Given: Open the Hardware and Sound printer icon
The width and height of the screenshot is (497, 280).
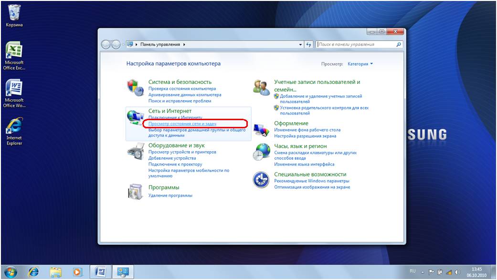Looking at the screenshot, I should pos(135,151).
